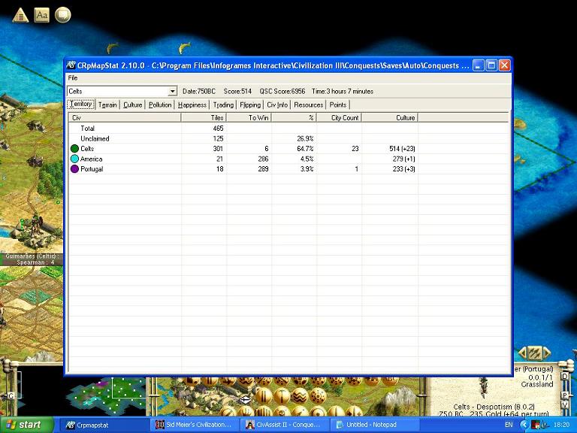Click the left gold arrow above info box
The width and height of the screenshot is (577, 433).
(x=522, y=353)
